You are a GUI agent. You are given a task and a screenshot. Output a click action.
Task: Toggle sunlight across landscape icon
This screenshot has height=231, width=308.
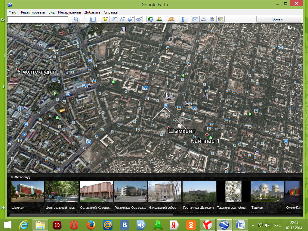tap(159, 19)
